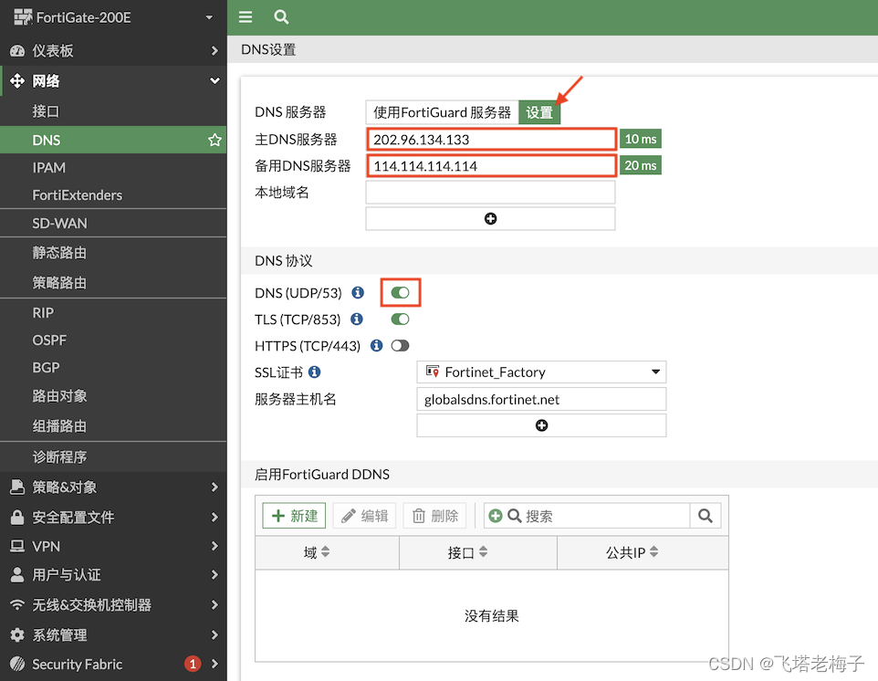Click the 10 ms latency badge

(x=641, y=139)
